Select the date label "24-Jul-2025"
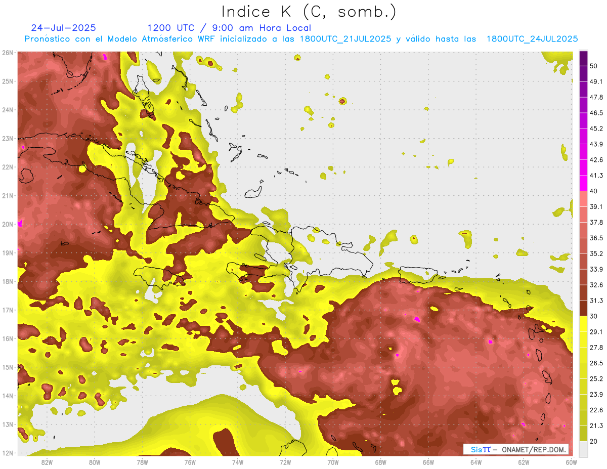Image resolution: width=607 pixels, height=469 pixels. tap(63, 28)
